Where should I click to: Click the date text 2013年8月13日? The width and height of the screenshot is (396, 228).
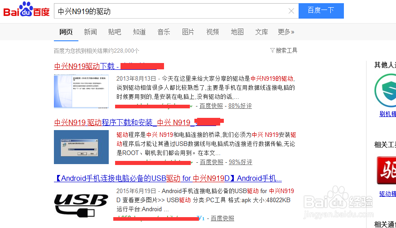(136, 78)
